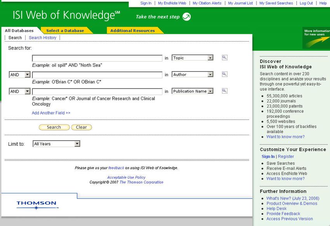The image size is (330, 226).
Task: Expand the All Years limit dropdown
Action: pos(56,144)
